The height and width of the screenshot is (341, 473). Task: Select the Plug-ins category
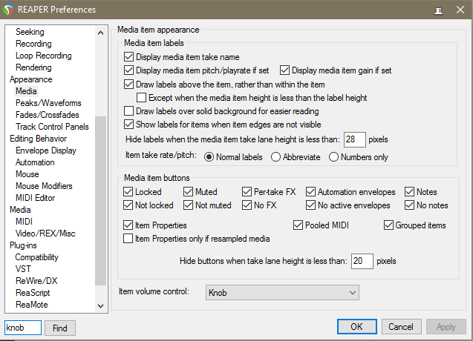[23, 245]
